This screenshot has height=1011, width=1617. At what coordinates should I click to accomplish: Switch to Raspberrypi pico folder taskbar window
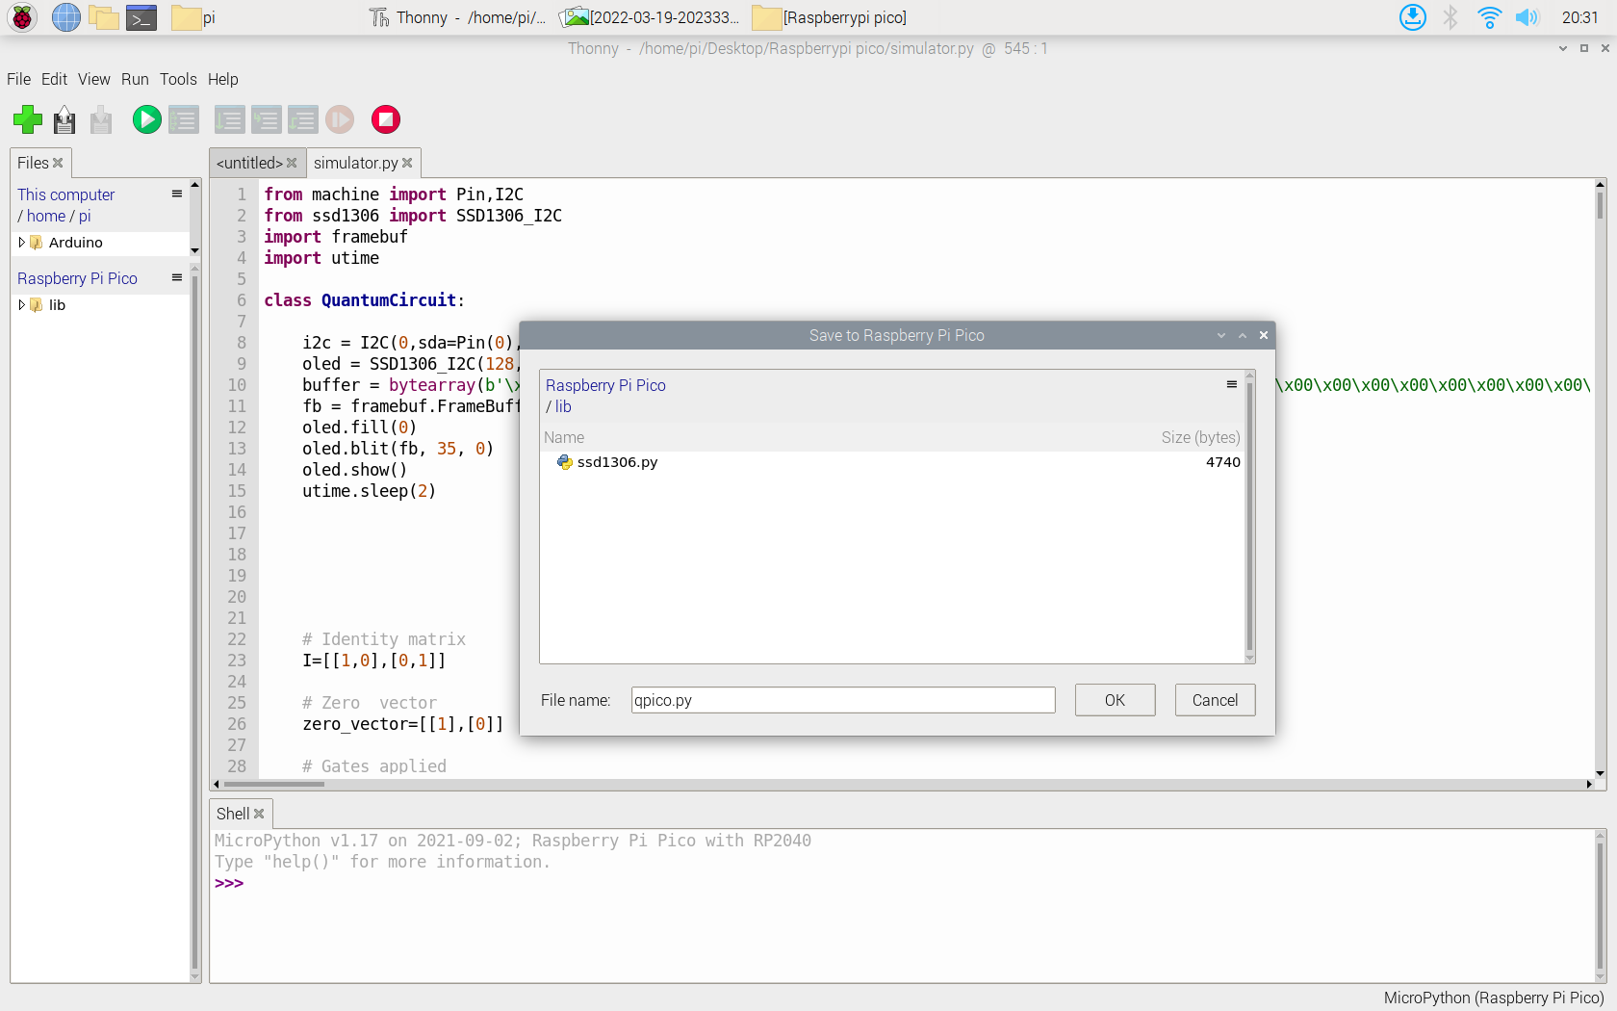[830, 17]
